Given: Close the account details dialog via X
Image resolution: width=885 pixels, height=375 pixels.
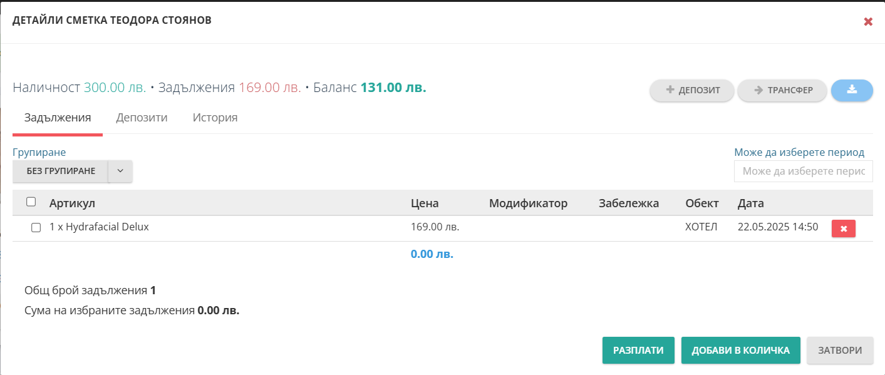Looking at the screenshot, I should tap(868, 21).
